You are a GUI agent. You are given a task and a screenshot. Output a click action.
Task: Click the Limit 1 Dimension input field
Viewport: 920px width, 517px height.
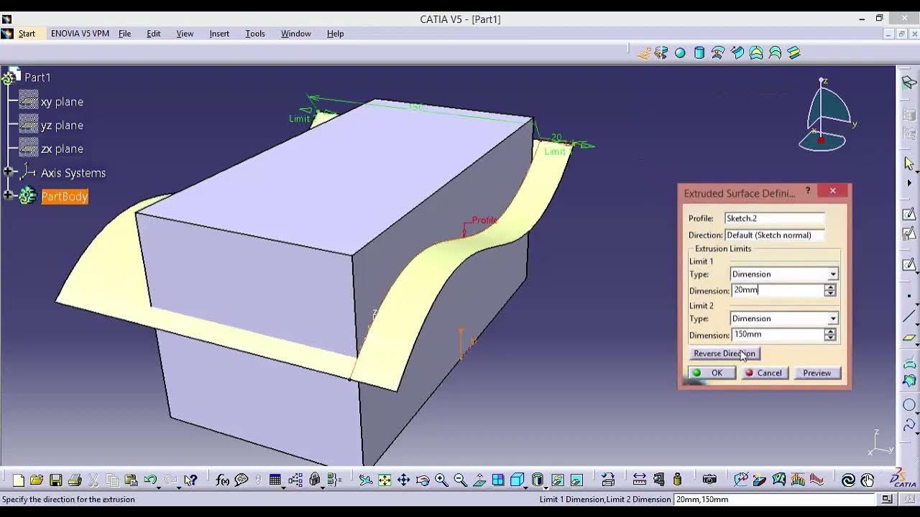point(776,290)
